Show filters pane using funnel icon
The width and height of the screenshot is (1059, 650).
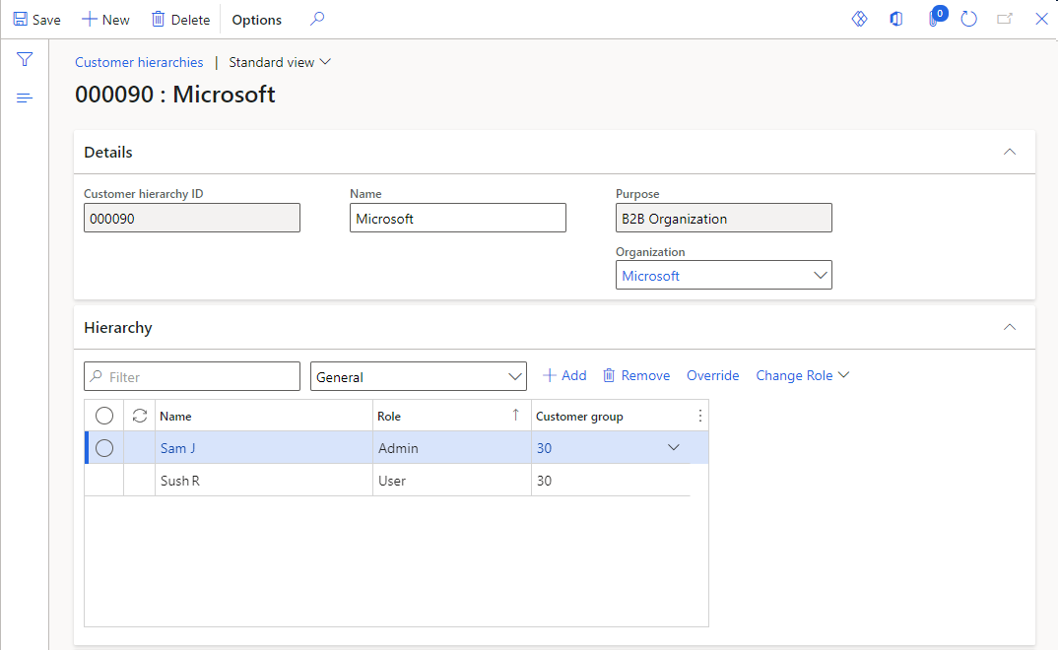coord(25,59)
